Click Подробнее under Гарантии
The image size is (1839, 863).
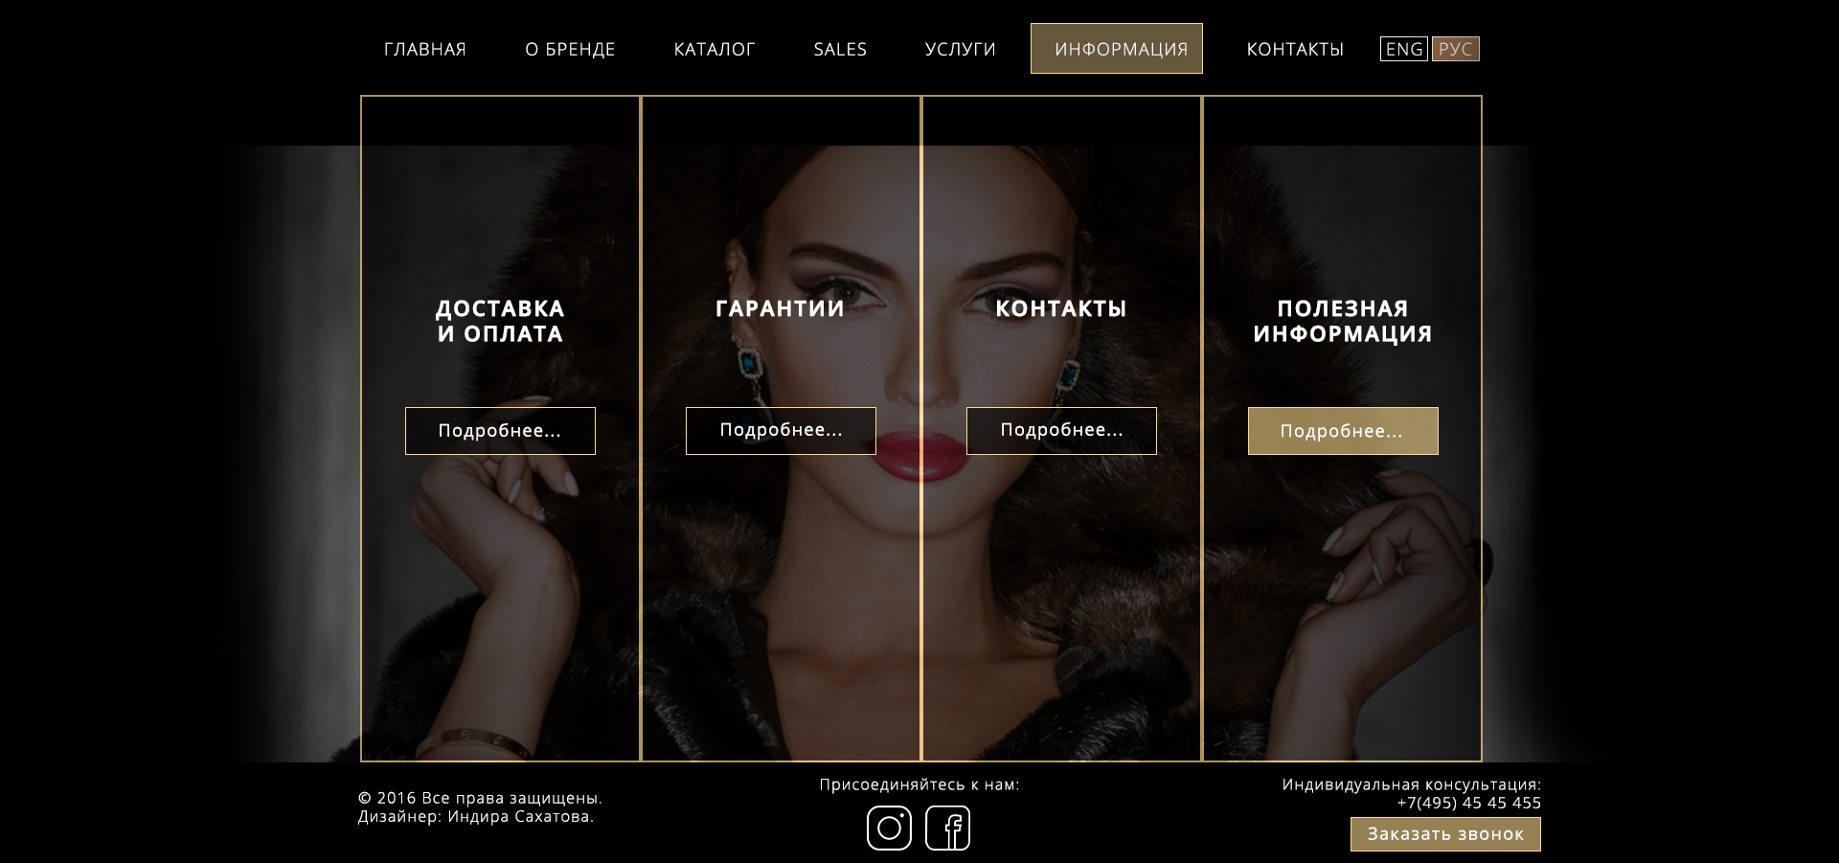781,431
